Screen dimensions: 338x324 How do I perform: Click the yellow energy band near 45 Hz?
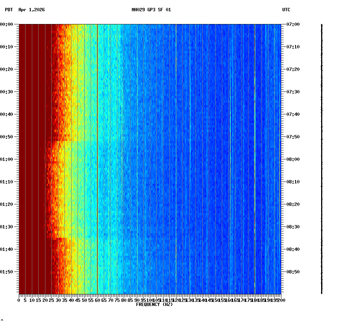click(77, 150)
